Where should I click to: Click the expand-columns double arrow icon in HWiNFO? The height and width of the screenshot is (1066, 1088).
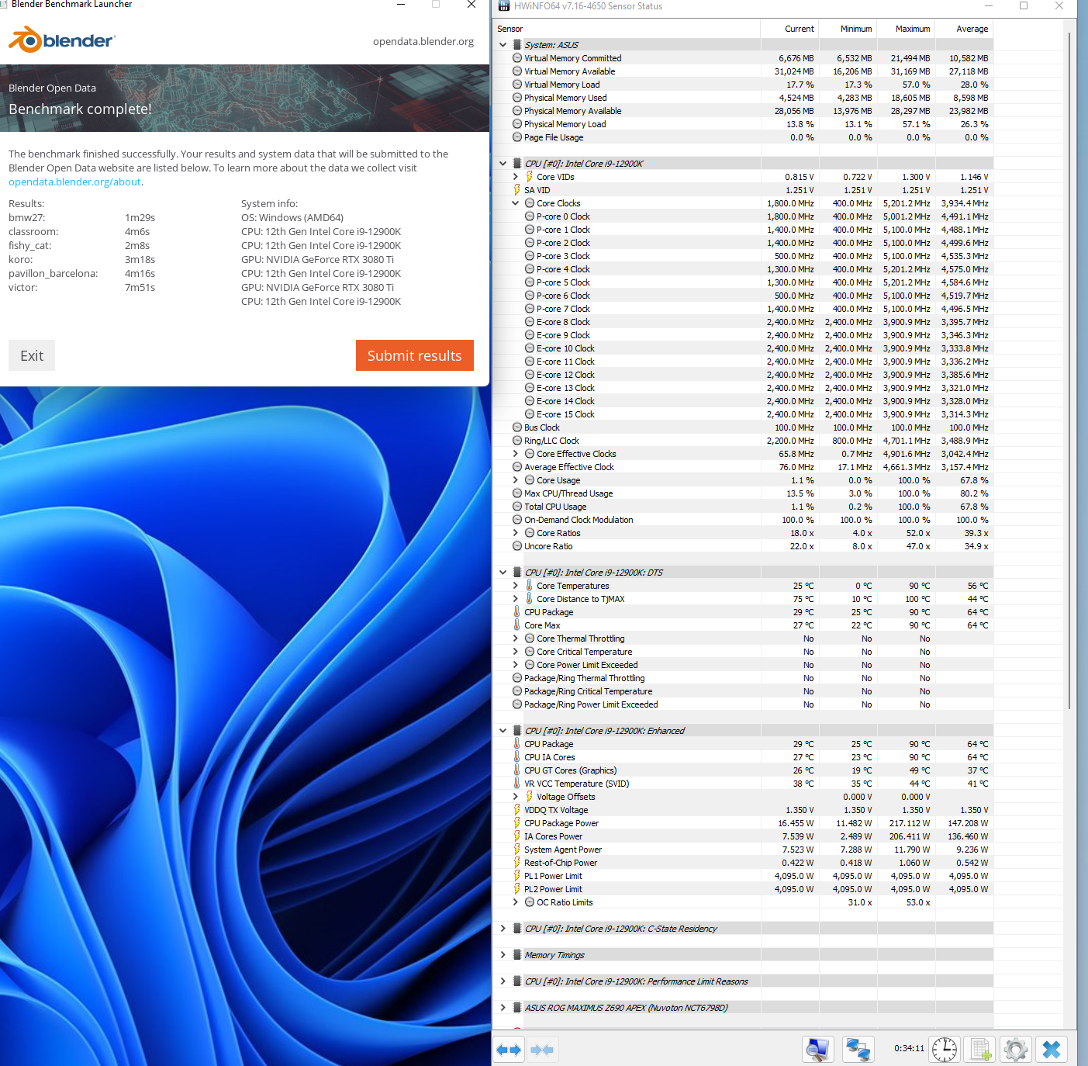tap(509, 1050)
